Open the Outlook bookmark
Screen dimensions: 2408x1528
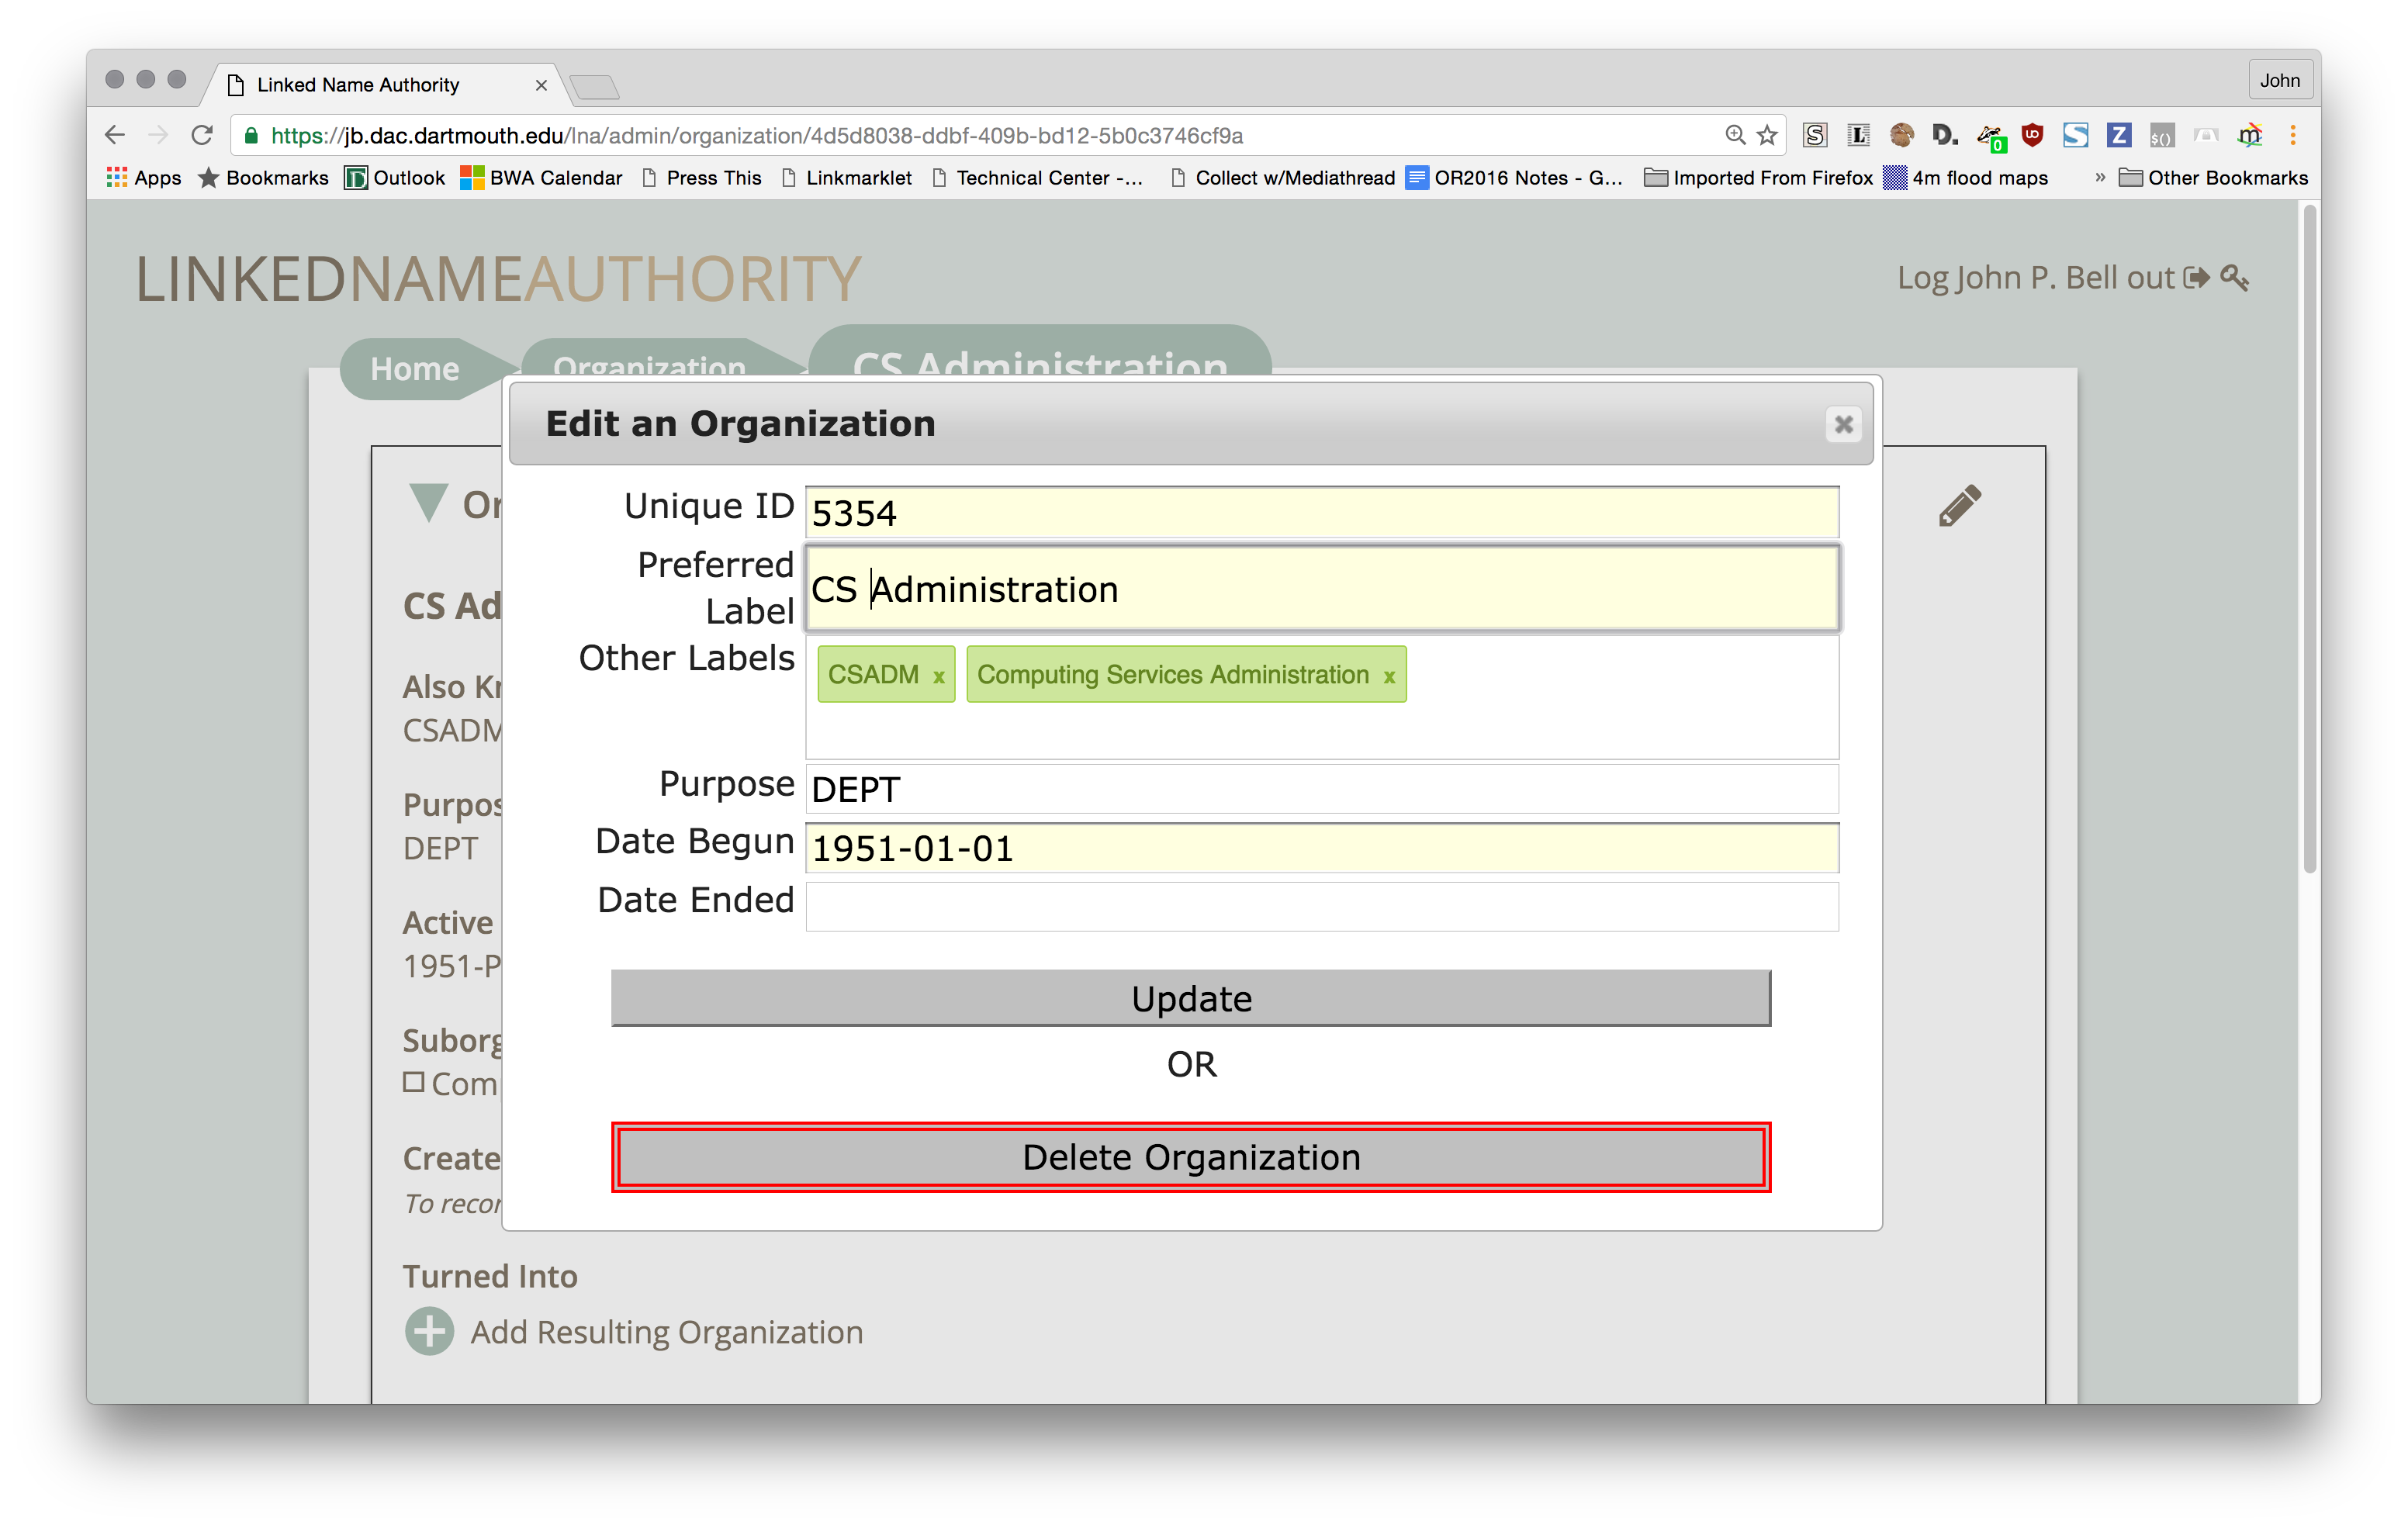pos(395,178)
